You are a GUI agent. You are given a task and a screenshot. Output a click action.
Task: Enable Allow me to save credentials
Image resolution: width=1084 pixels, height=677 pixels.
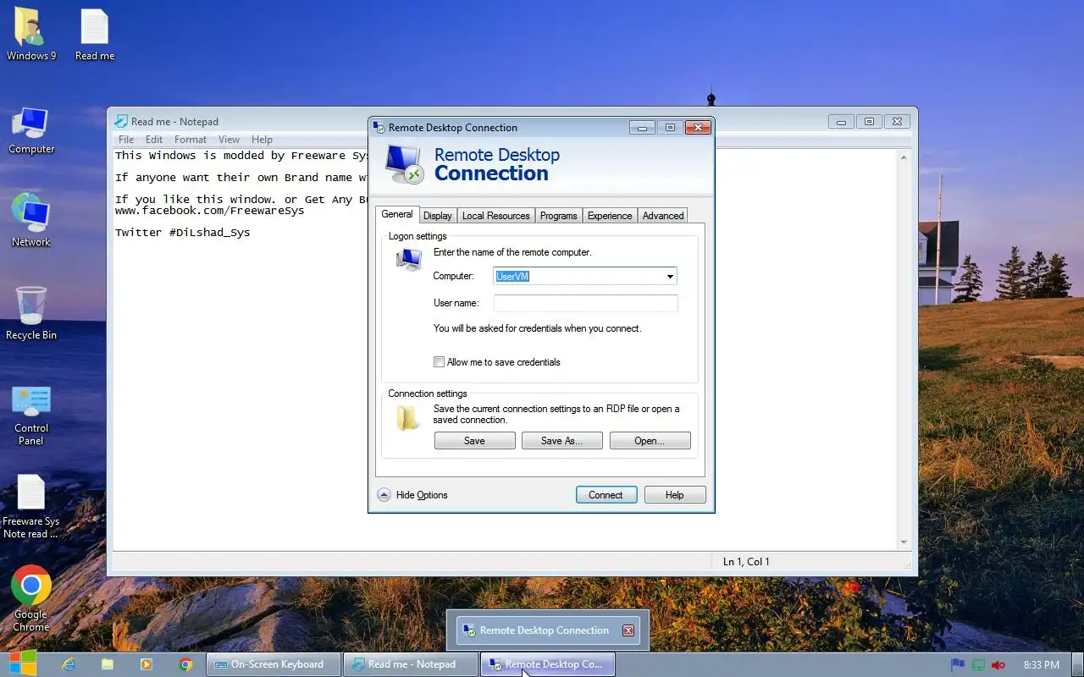(439, 362)
